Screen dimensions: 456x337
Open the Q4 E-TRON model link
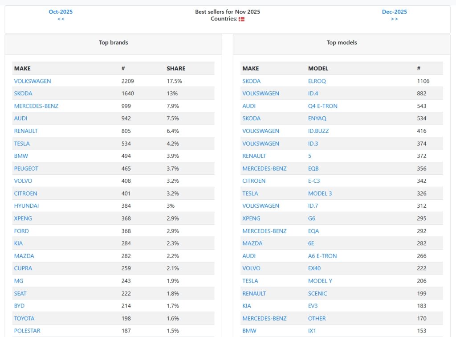point(322,106)
